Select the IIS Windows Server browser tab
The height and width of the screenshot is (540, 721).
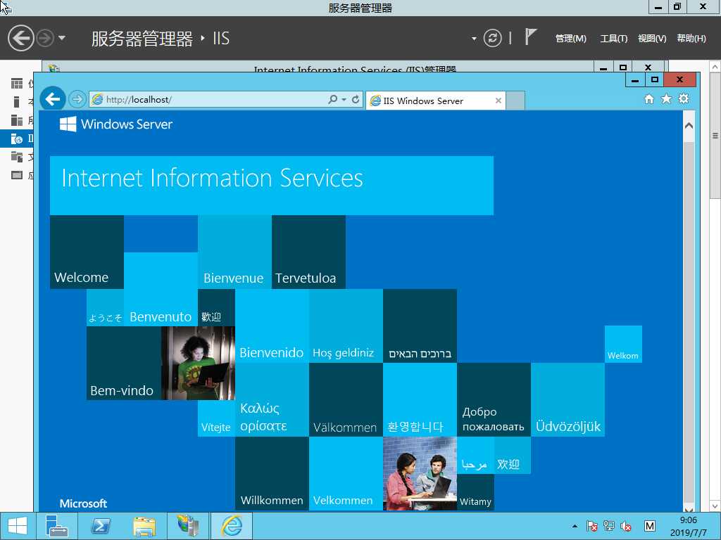tap(435, 101)
